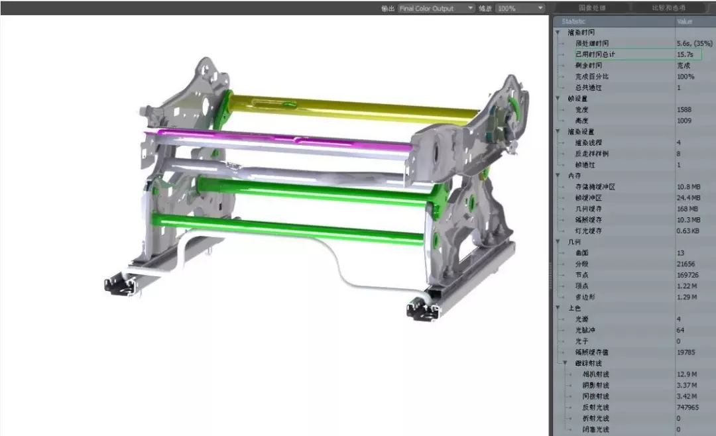This screenshot has width=716, height=436.
Task: Open the 100% zoom level dropdown
Action: point(520,9)
